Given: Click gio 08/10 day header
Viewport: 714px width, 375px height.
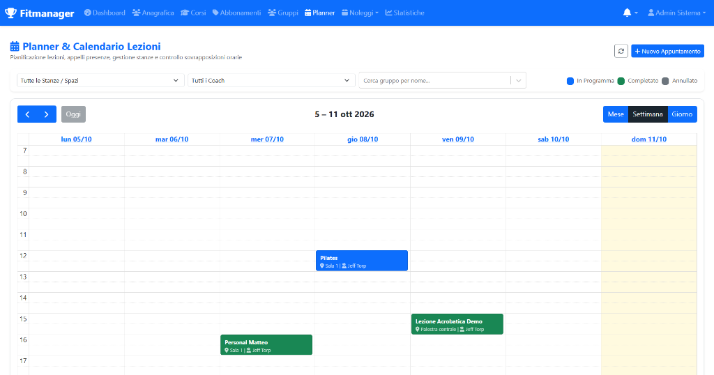Looking at the screenshot, I should pos(363,139).
